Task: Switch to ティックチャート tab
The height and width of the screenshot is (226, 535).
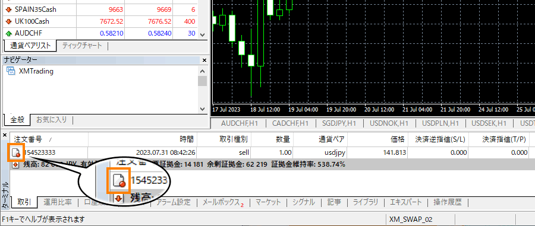Action: [82, 45]
